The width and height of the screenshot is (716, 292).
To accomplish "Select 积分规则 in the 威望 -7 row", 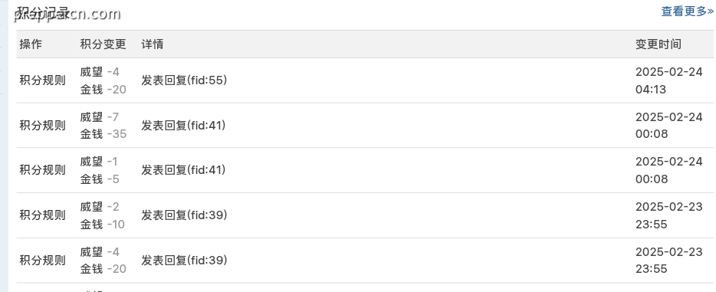I will pyautogui.click(x=42, y=126).
